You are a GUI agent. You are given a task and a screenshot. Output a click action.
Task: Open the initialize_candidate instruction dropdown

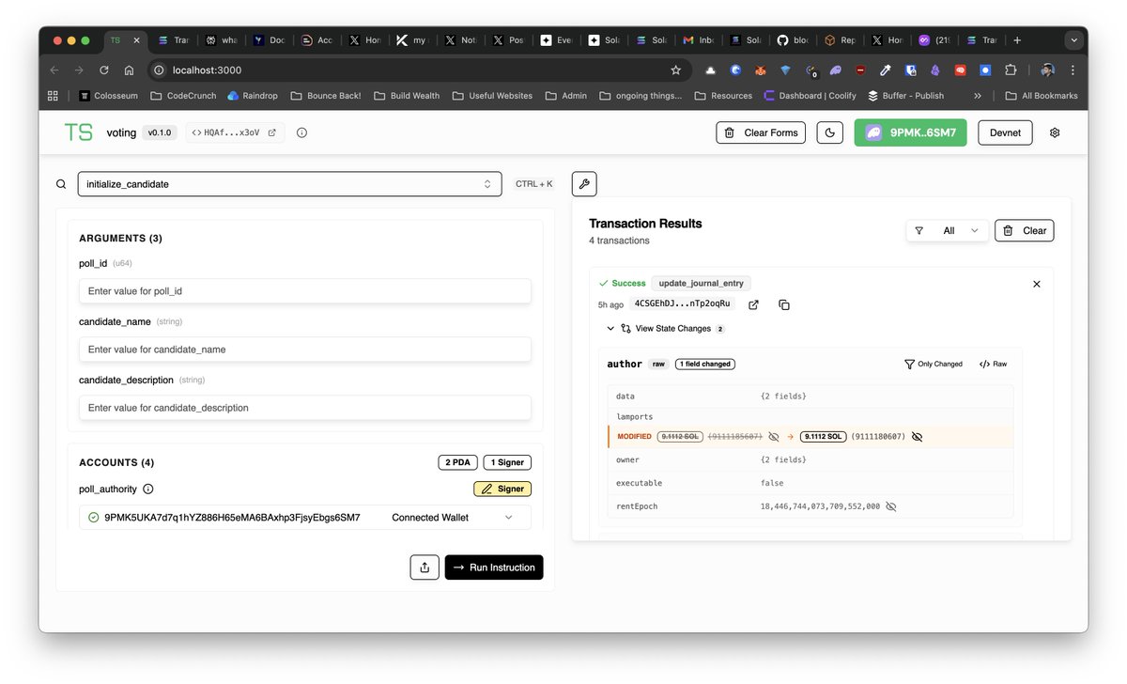(x=290, y=184)
